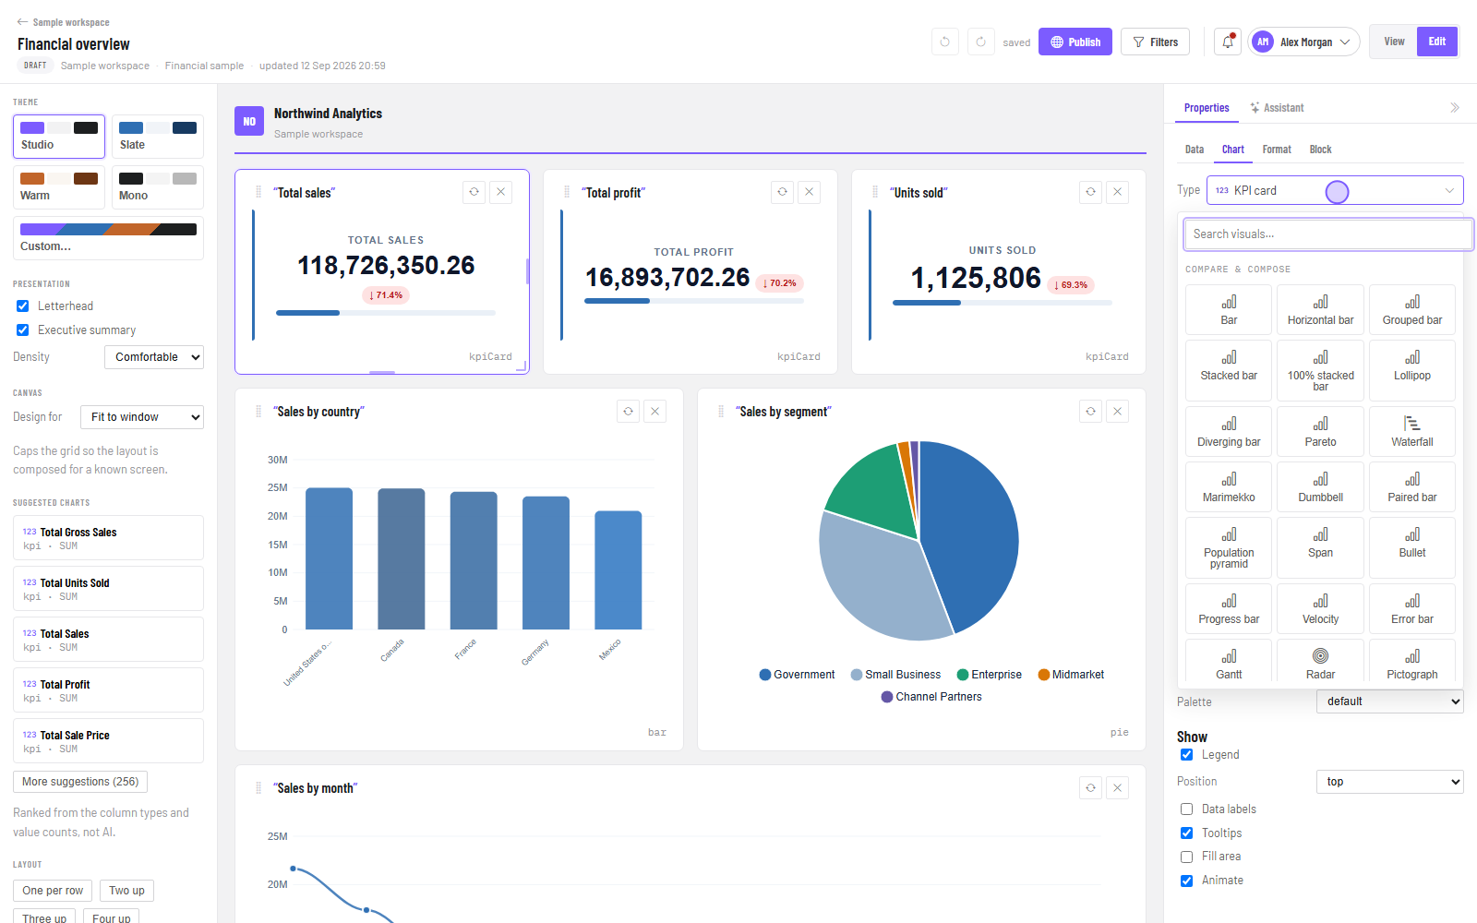This screenshot has height=923, width=1477.
Task: Collapse the properties panel with double chevron
Action: (1455, 108)
